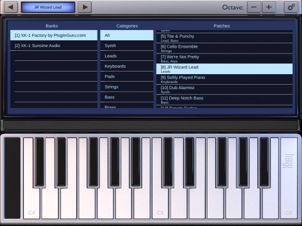Pick the Dub Alarmist patch
The height and width of the screenshot is (226, 302).
(x=225, y=90)
